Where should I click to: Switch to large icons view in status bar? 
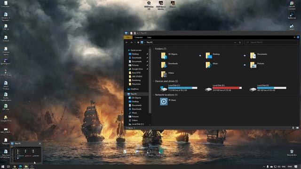297,128
